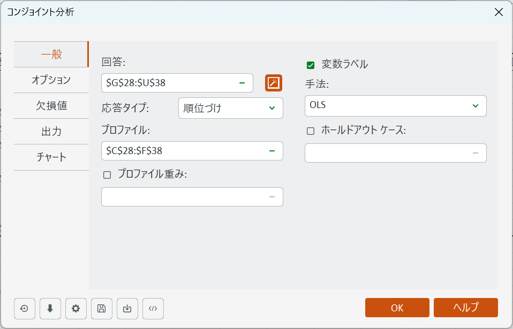
Task: Click the load/import tray icon
Action: point(127,309)
